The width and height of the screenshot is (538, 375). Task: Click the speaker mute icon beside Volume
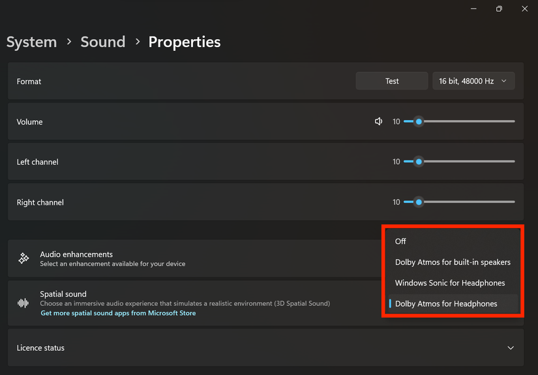[x=378, y=121]
